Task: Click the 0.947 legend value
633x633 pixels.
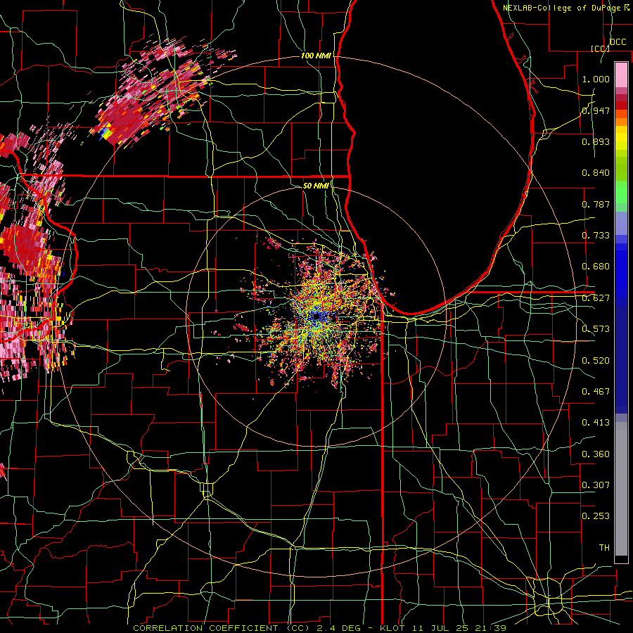Action: [x=596, y=110]
